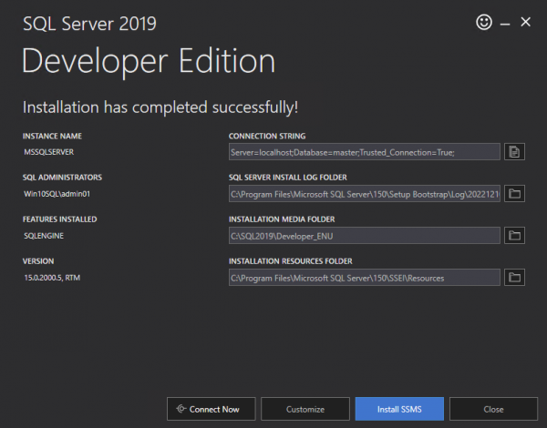This screenshot has width=547, height=428.
Task: Click the 15.0.2000.5, RTM version value
Action: click(52, 278)
